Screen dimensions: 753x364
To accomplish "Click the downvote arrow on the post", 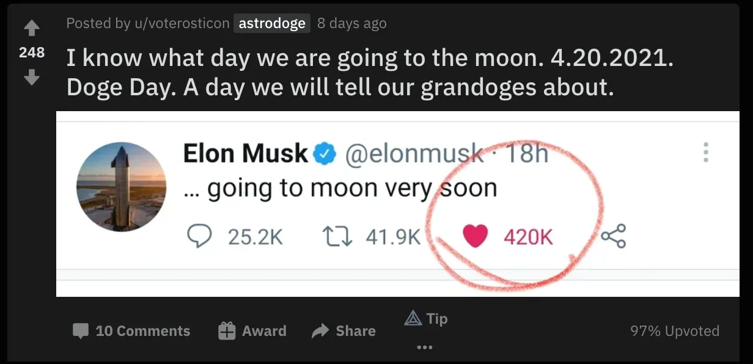I will tap(31, 78).
